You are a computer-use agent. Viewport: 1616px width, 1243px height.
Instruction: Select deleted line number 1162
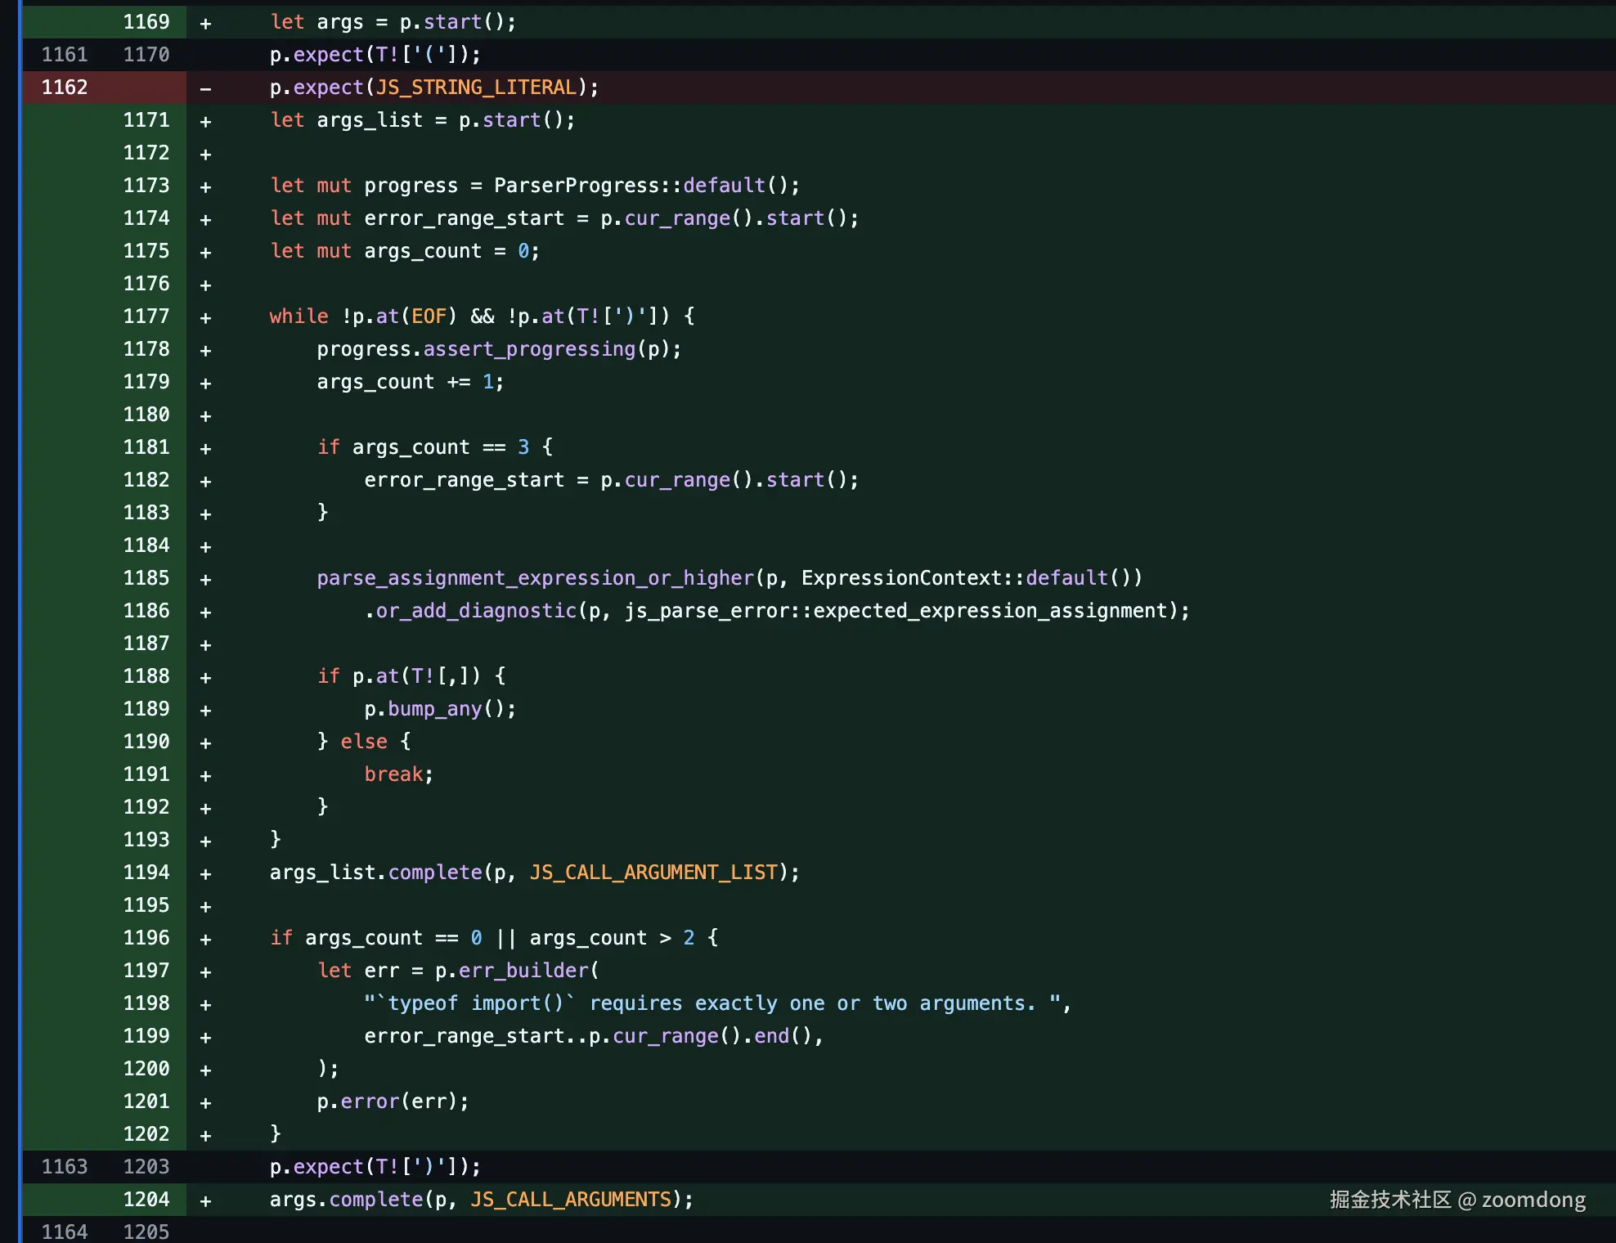pyautogui.click(x=65, y=88)
